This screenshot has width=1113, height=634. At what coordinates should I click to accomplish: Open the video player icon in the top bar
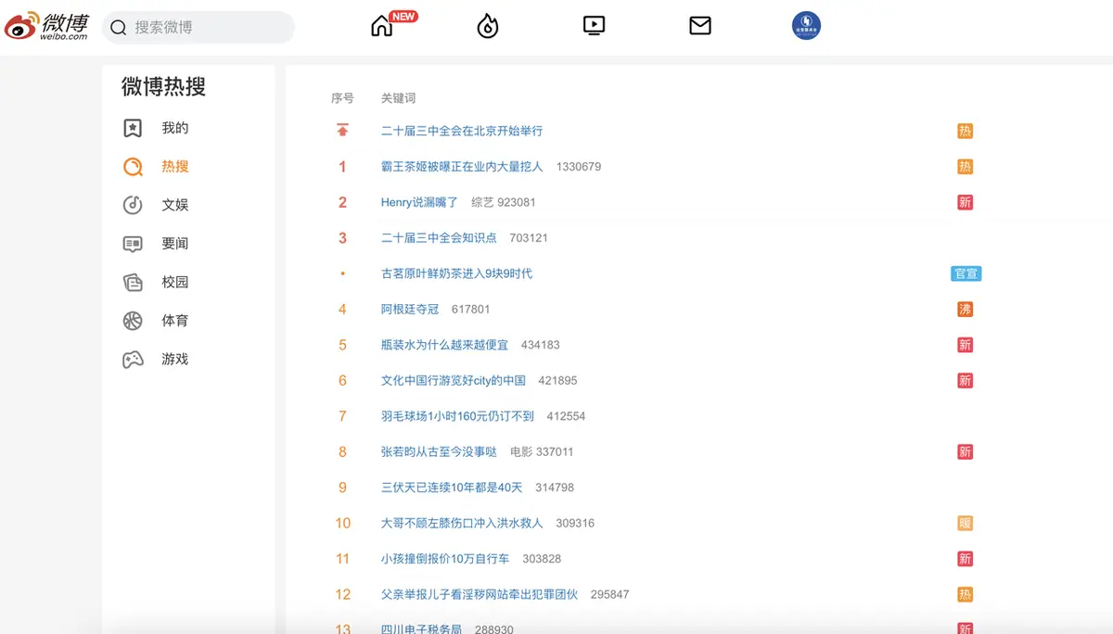tap(595, 26)
